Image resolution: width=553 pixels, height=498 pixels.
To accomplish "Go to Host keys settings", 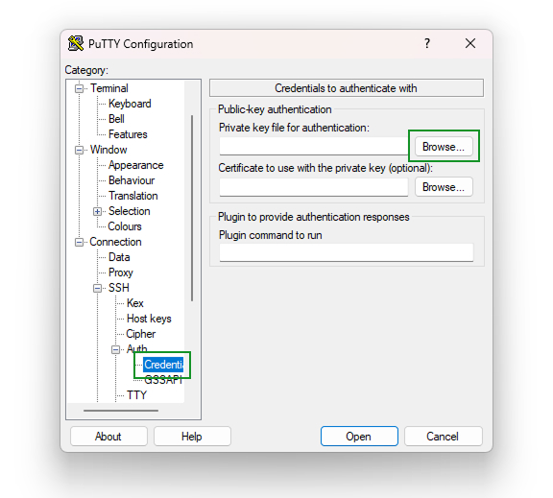I will [x=149, y=319].
